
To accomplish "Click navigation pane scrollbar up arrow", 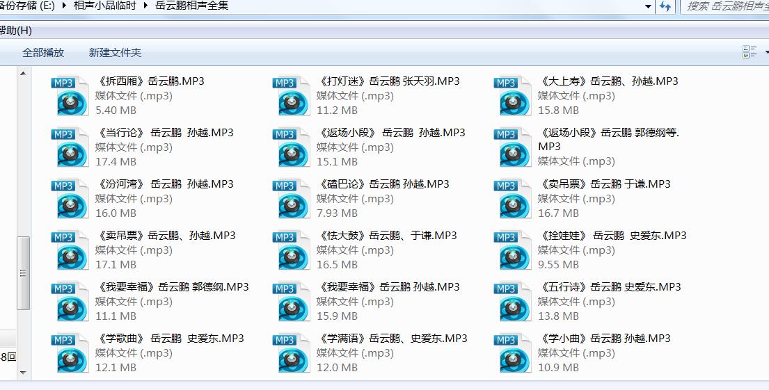I will pos(23,74).
